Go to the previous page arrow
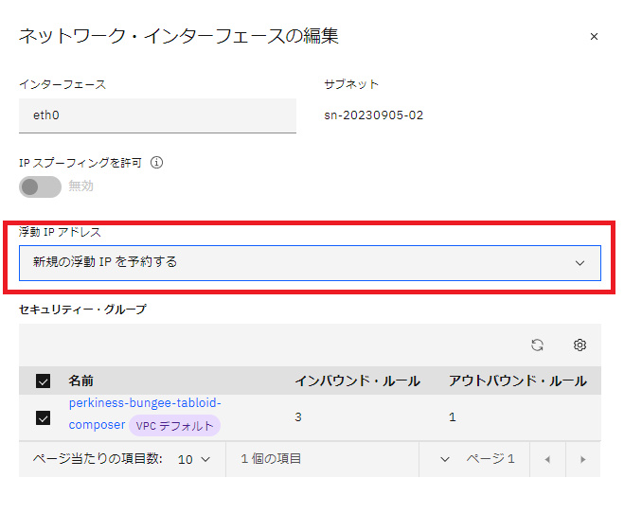 (547, 459)
